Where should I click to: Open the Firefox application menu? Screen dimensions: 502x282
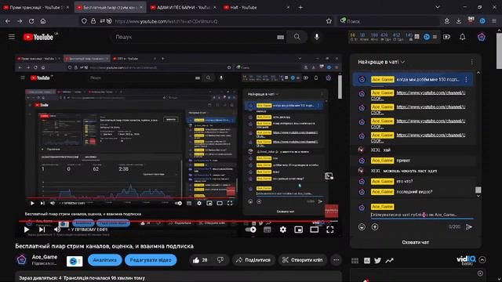coord(494,21)
